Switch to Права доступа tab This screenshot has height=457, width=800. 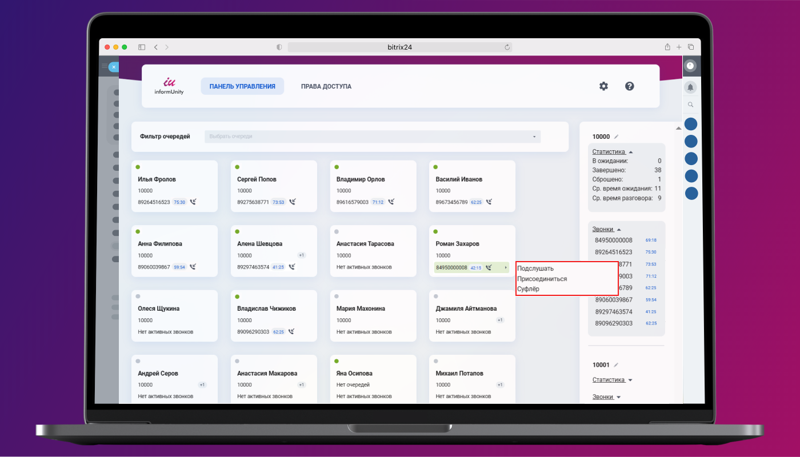point(326,86)
